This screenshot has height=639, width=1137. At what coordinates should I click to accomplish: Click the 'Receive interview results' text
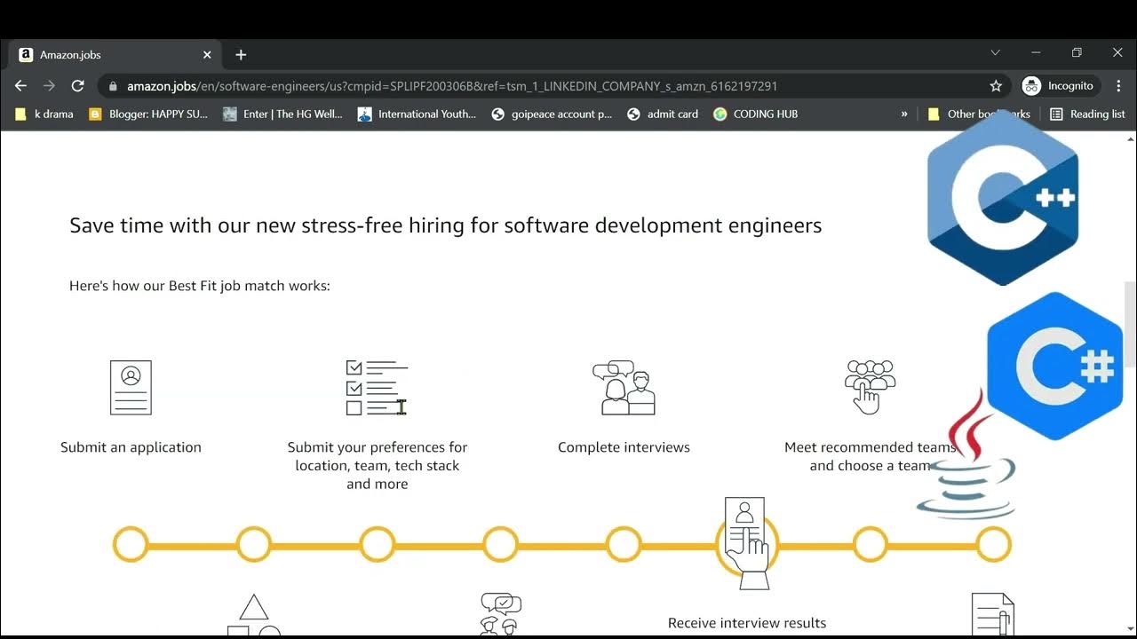pyautogui.click(x=747, y=623)
